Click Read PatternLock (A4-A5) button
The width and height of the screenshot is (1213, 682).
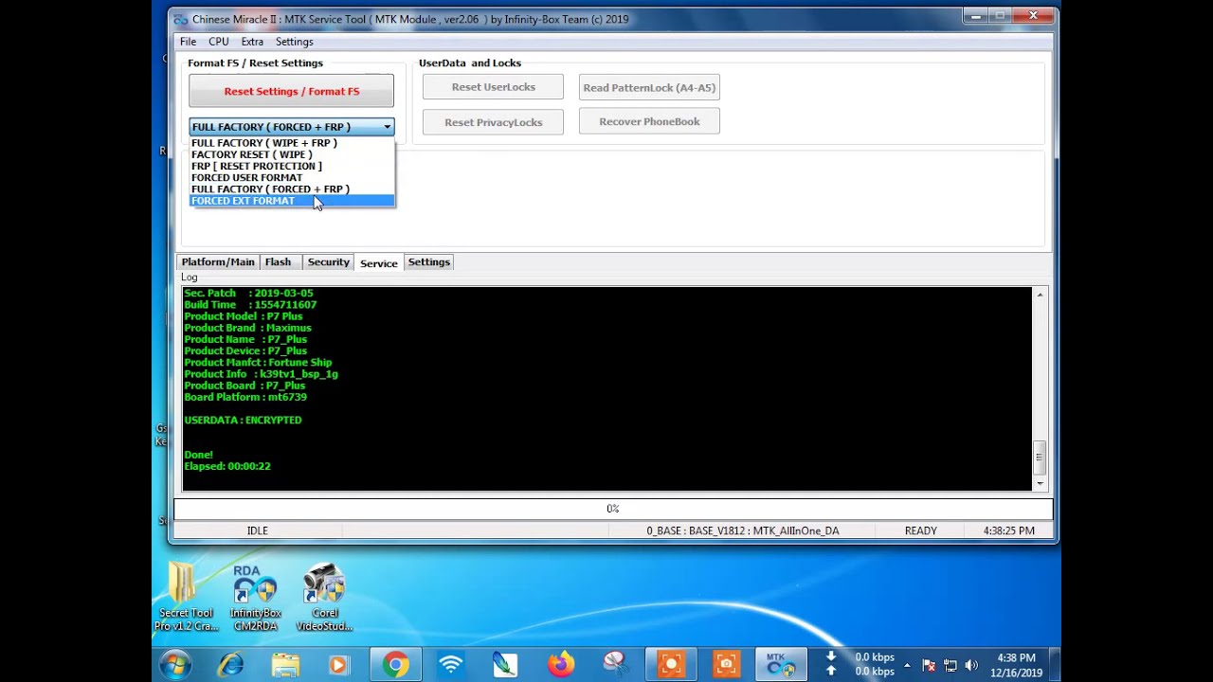click(x=649, y=87)
